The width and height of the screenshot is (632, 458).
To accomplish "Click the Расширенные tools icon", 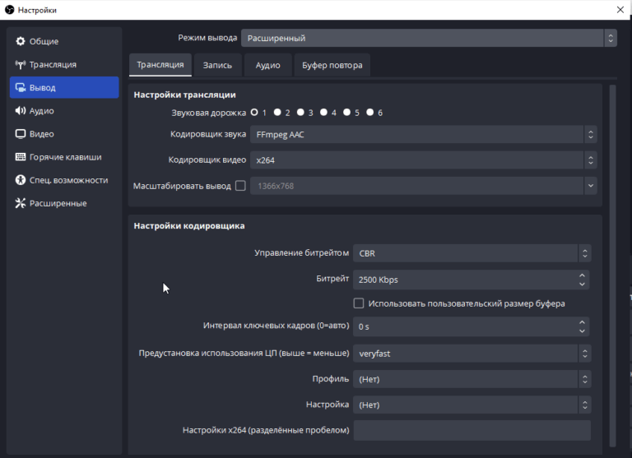I will click(21, 203).
